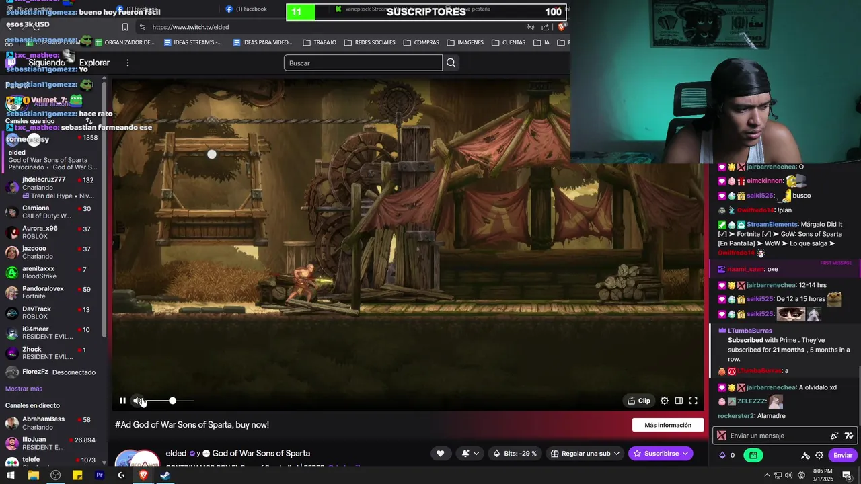The width and height of the screenshot is (861, 484).
Task: Toggle theatre mode in the player
Action: pos(679,401)
